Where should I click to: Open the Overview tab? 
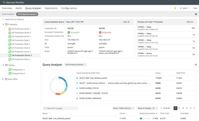7,8
